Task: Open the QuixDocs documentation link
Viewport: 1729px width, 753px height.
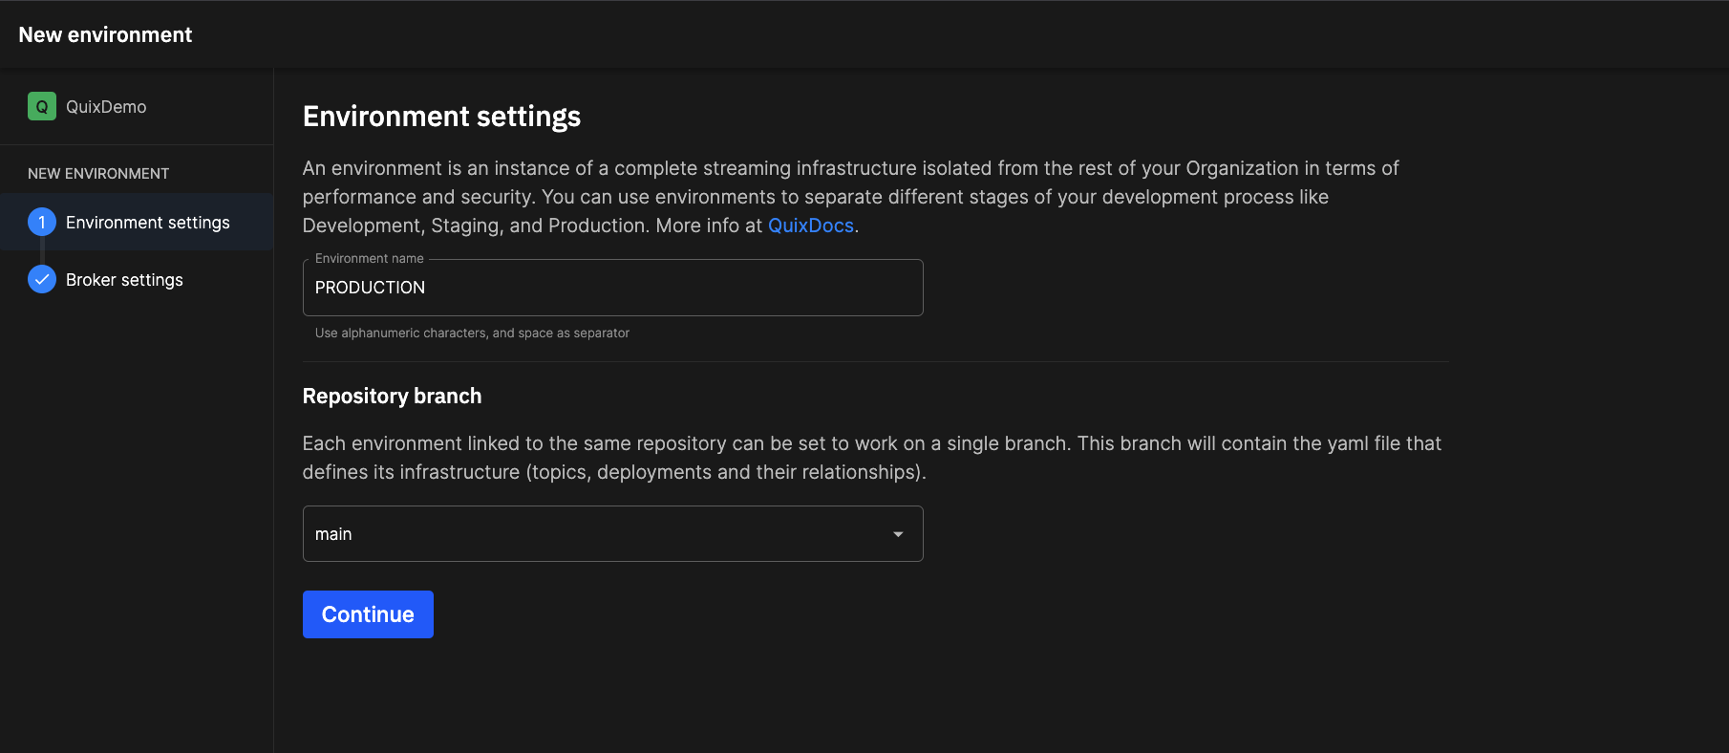Action: tap(810, 226)
